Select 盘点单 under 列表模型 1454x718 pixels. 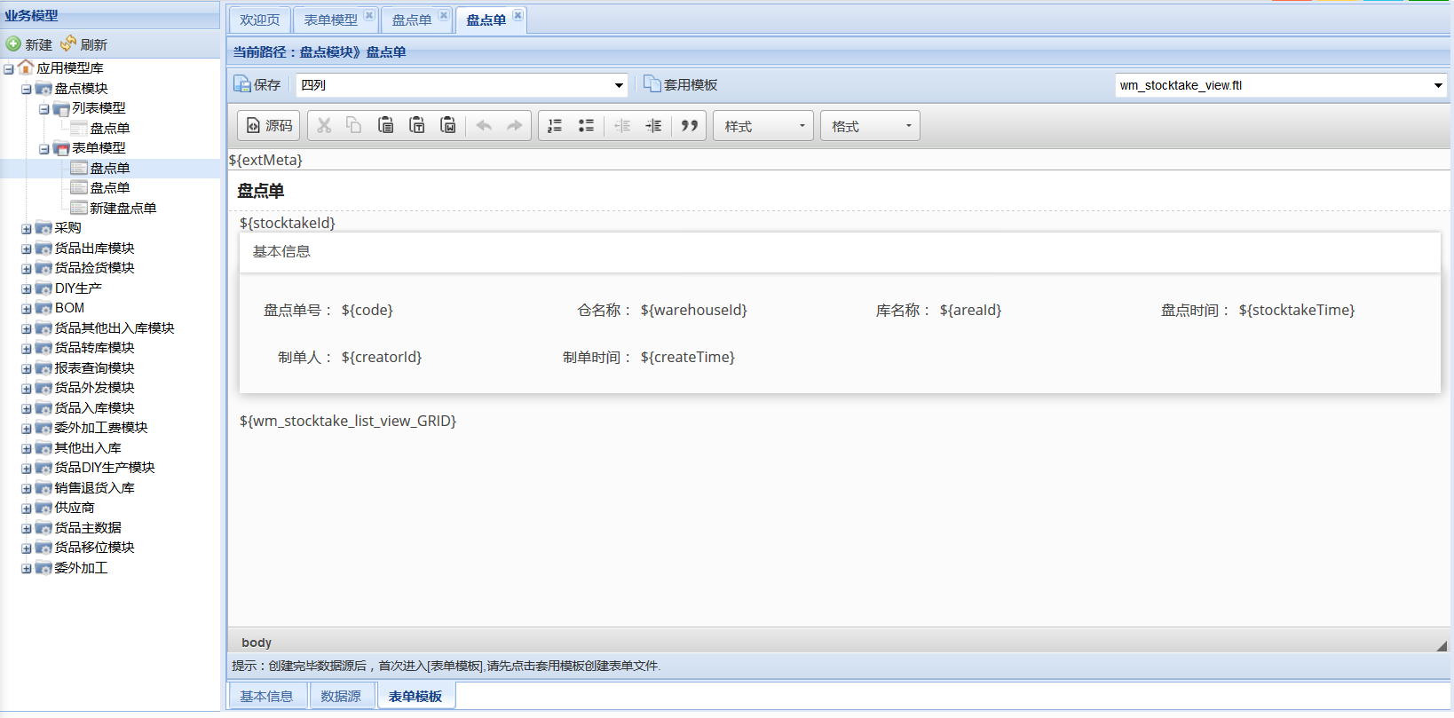tap(109, 128)
